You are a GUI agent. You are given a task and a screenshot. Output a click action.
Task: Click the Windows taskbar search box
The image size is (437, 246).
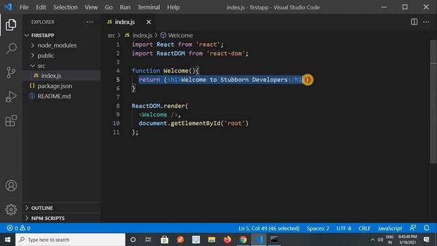(x=70, y=240)
